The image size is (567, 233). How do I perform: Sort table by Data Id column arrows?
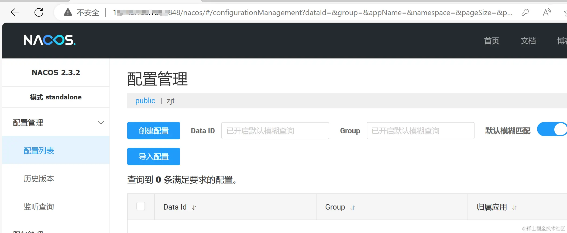[194, 207]
